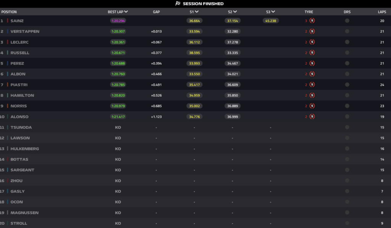Select driver Leclerc's name
The height and width of the screenshot is (228, 391).
19,42
